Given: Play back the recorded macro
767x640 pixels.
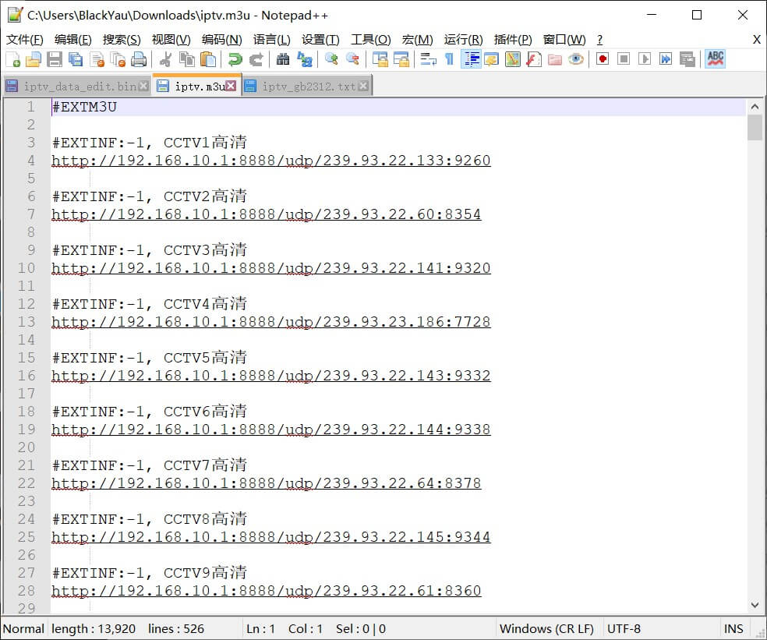Looking at the screenshot, I should tap(645, 60).
